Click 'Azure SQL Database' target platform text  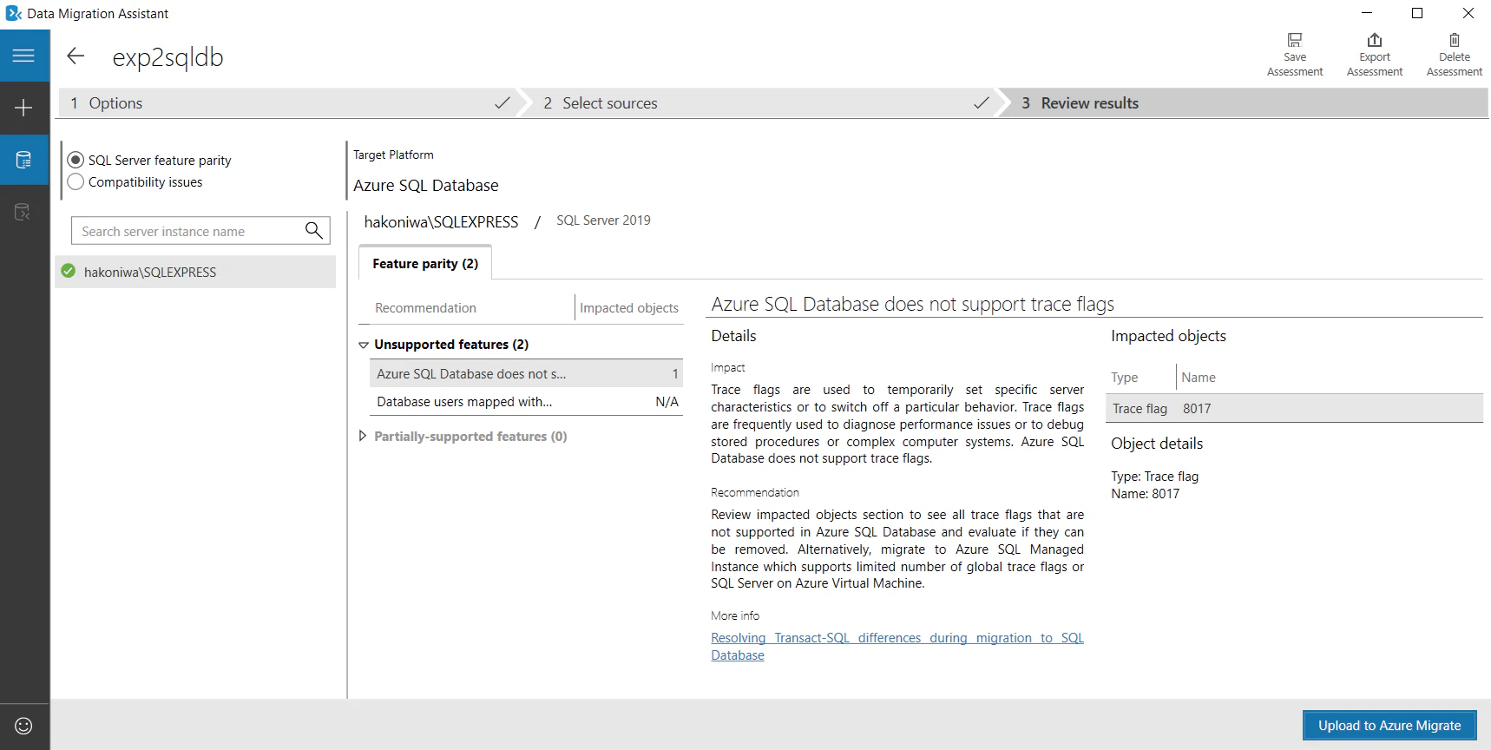(426, 186)
